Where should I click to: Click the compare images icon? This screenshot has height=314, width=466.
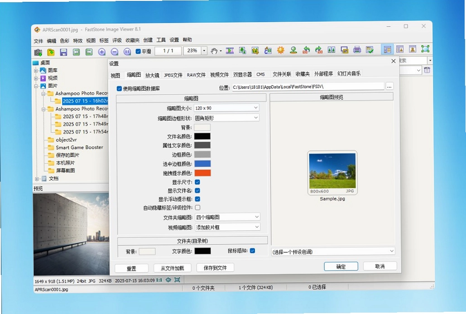[x=331, y=50]
